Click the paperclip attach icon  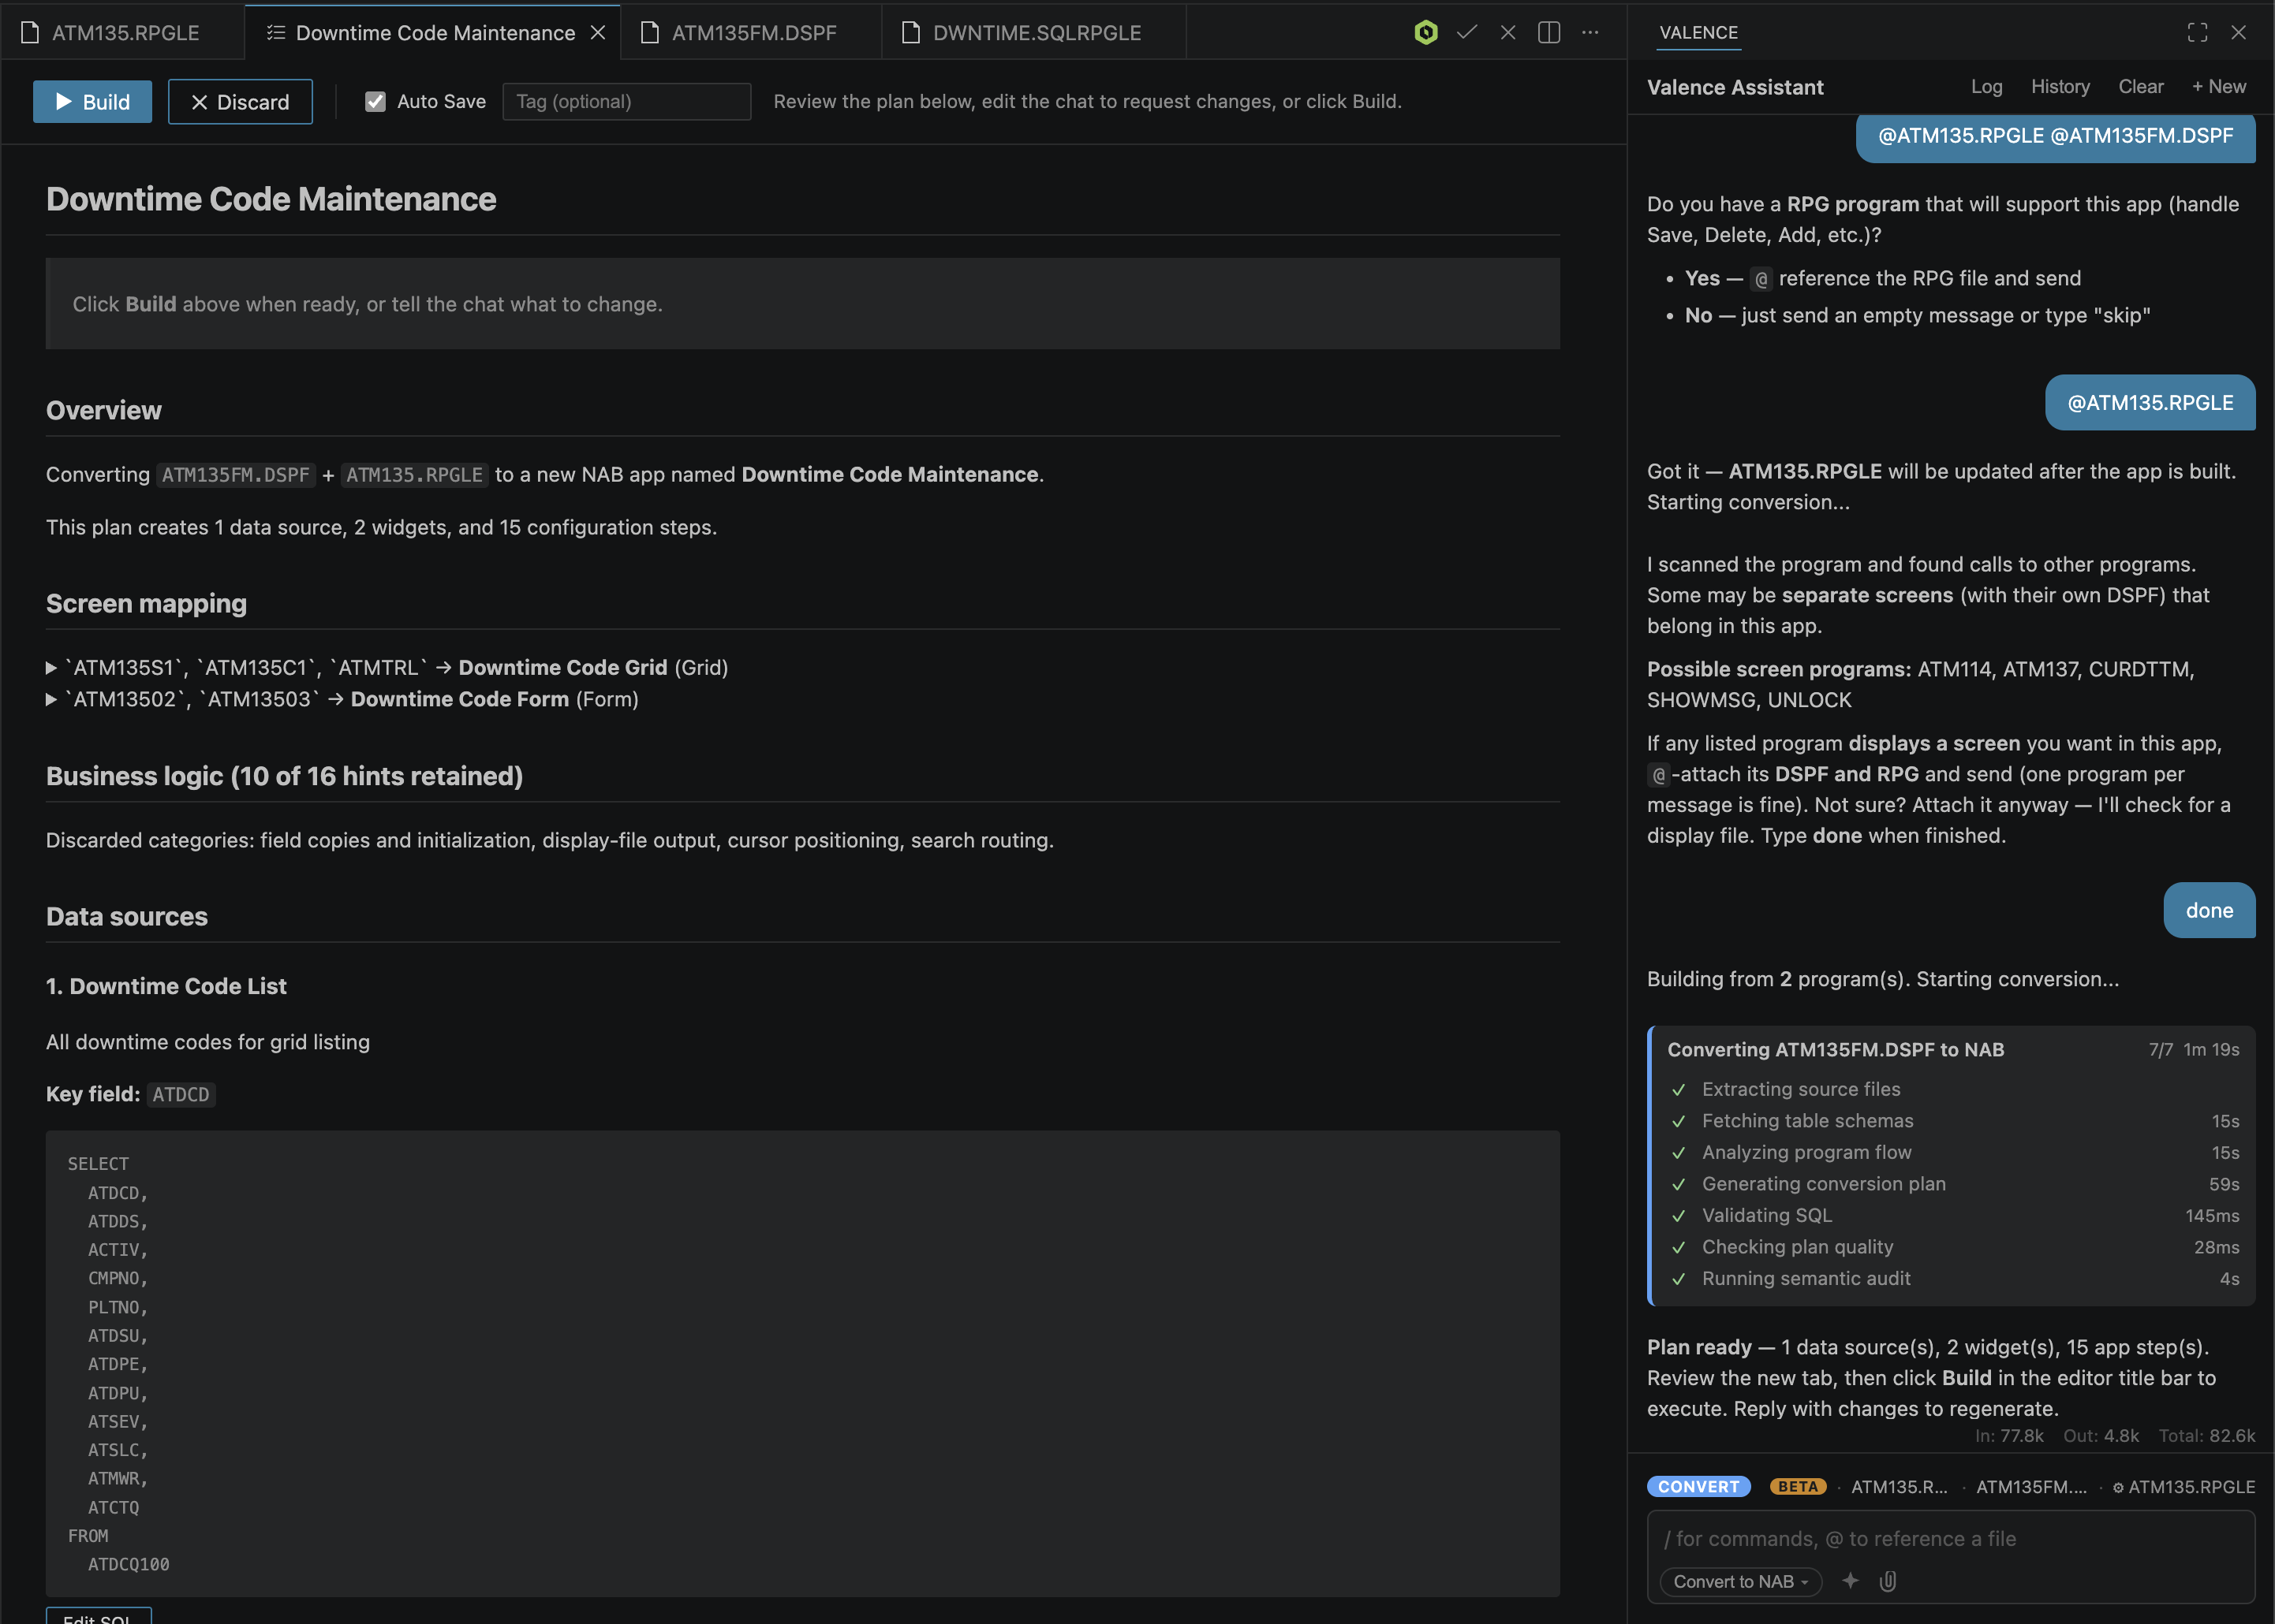click(x=1888, y=1581)
